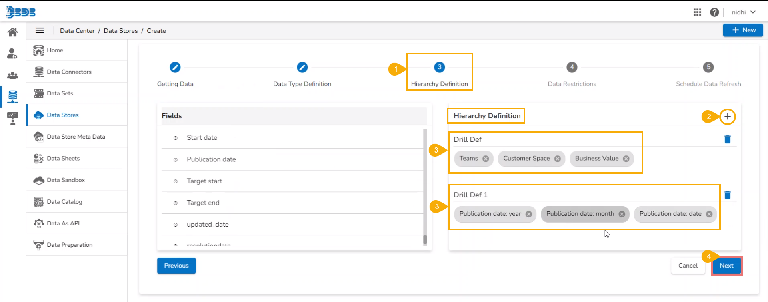Select Data Sandbox menu item
The image size is (768, 302).
[x=66, y=180]
